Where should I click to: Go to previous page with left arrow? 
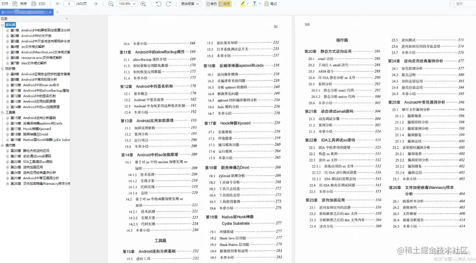click(58, 4)
